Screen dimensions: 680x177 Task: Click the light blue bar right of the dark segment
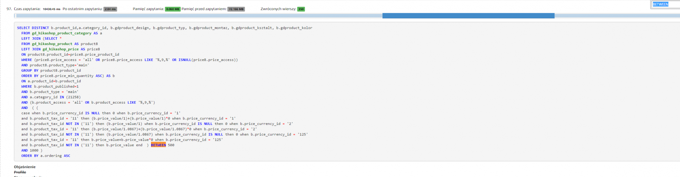(x=616, y=16)
